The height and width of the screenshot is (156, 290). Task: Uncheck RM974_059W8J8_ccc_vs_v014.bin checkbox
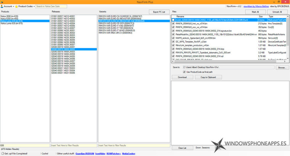tap(173, 27)
